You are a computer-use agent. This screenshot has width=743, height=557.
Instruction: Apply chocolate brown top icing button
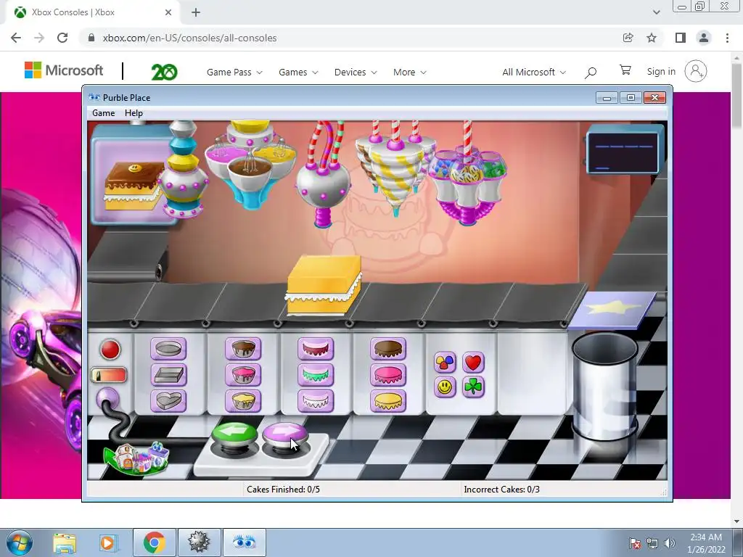388,349
